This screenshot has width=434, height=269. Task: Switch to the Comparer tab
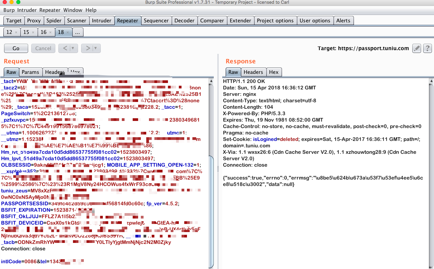212,21
